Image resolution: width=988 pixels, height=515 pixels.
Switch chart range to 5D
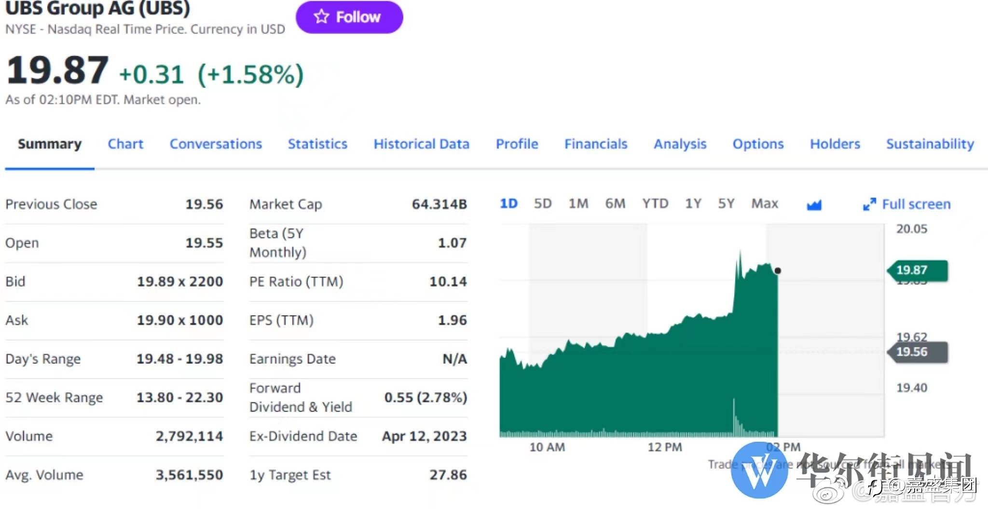tap(543, 203)
